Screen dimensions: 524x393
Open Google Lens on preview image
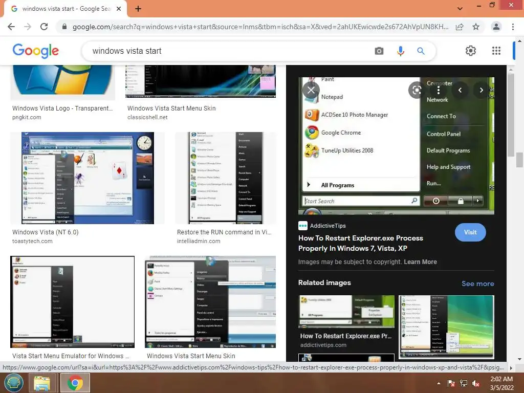(417, 90)
